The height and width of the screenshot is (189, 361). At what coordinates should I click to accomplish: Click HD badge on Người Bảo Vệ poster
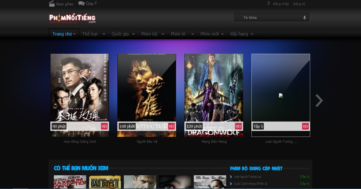[x=171, y=126]
